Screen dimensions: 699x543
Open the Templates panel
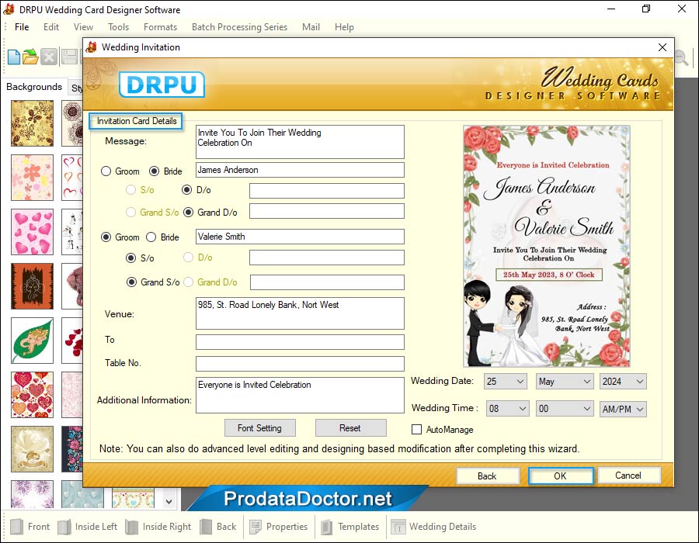click(x=350, y=527)
